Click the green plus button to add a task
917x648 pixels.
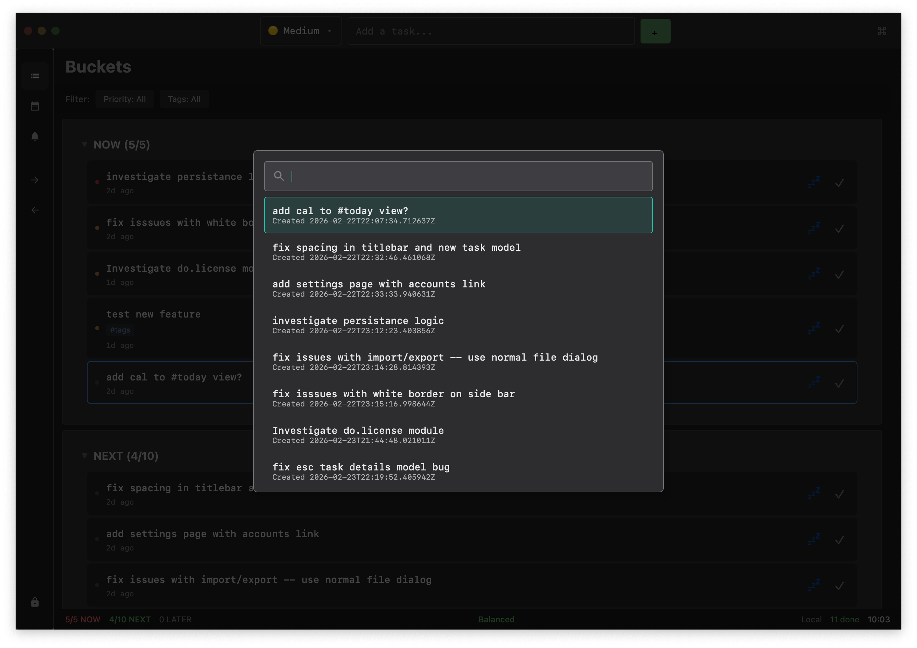coord(655,31)
